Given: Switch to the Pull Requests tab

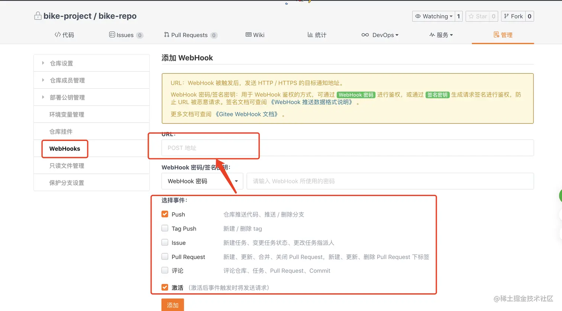Looking at the screenshot, I should (191, 35).
